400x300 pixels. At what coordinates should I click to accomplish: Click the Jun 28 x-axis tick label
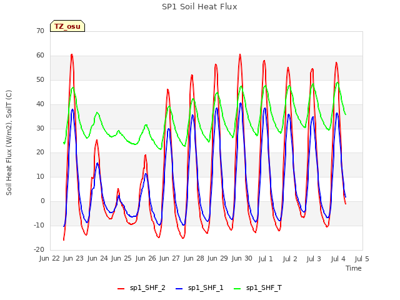[194, 258]
